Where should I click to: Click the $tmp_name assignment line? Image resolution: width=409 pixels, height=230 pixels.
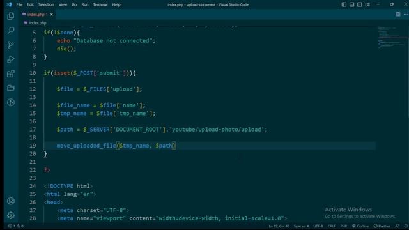[106, 114]
